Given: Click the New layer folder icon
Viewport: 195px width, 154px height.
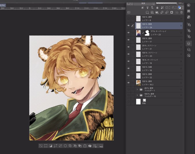Looking at the screenshot, I should [157, 12].
